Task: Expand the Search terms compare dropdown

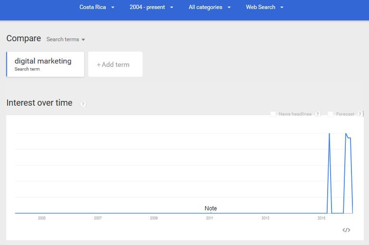Action: [x=66, y=39]
